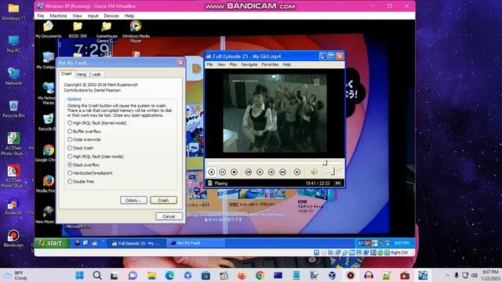The width and height of the screenshot is (502, 282).
Task: Select High IRQL fault (User-mode) option
Action: point(96,157)
